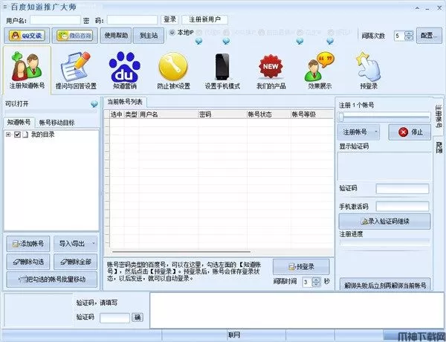This screenshot has height=342, width=446.
Task: Click the 注册进度 progress bar
Action: click(x=384, y=242)
